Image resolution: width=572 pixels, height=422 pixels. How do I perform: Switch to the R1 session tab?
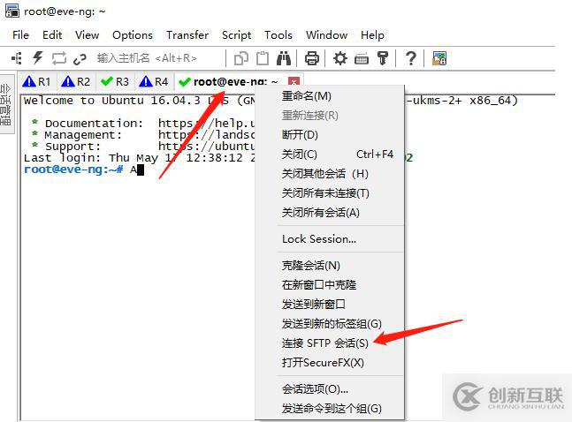[x=37, y=81]
